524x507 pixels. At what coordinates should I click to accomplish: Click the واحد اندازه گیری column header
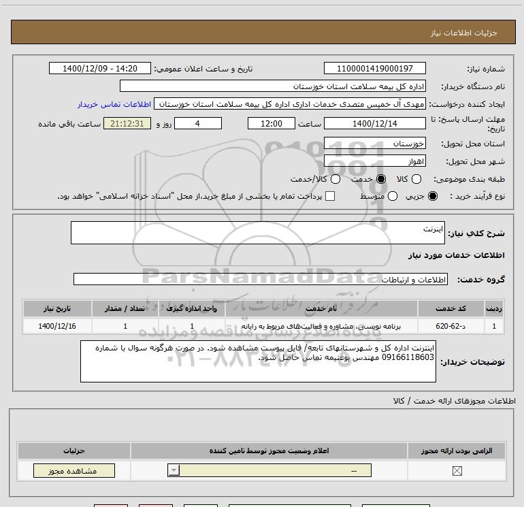tap(192, 308)
